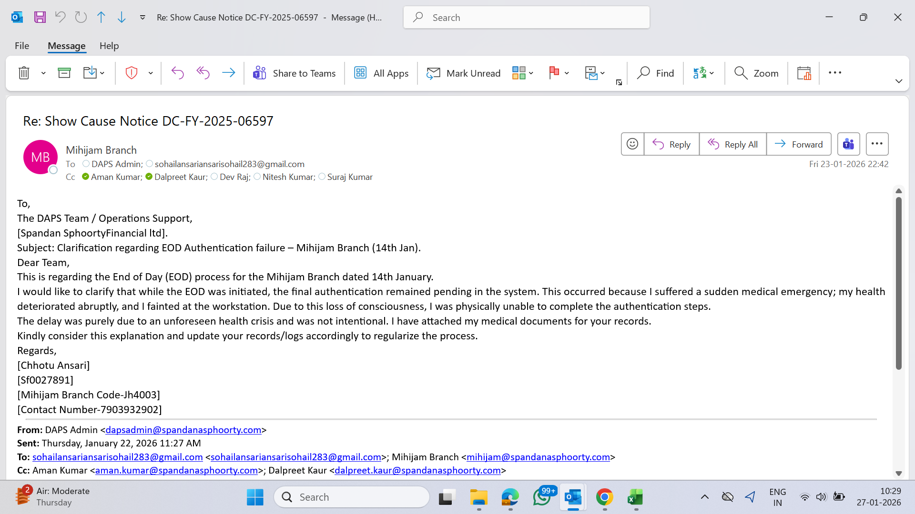
Task: Open the File menu
Action: tap(22, 46)
